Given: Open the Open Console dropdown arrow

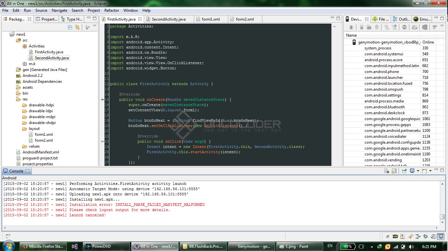Looking at the screenshot, I should [x=431, y=171].
